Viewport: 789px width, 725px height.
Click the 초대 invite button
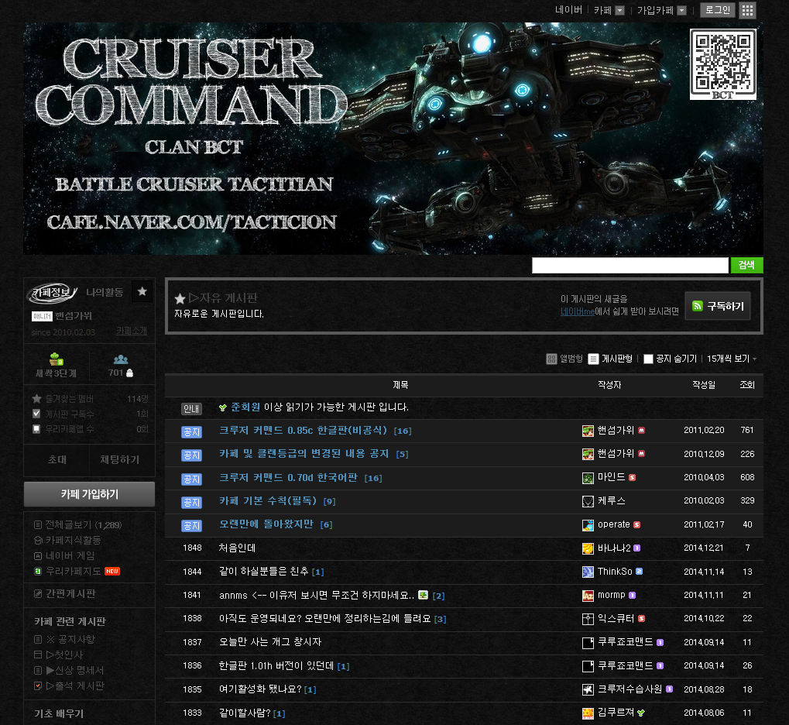pos(57,459)
